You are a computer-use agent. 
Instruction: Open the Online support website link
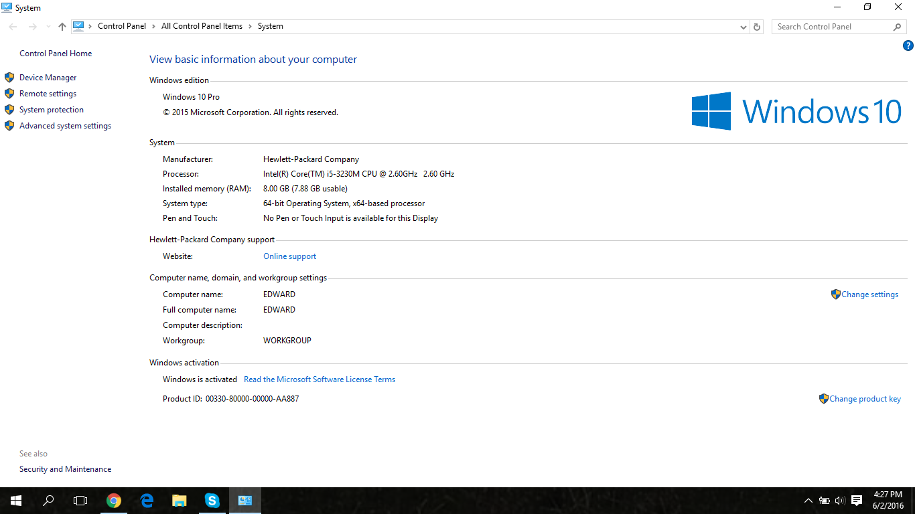290,256
